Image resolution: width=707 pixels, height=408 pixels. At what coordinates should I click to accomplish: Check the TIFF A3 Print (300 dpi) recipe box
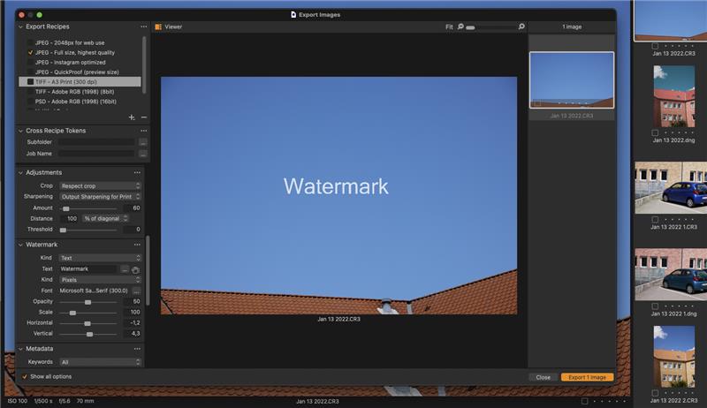click(30, 82)
